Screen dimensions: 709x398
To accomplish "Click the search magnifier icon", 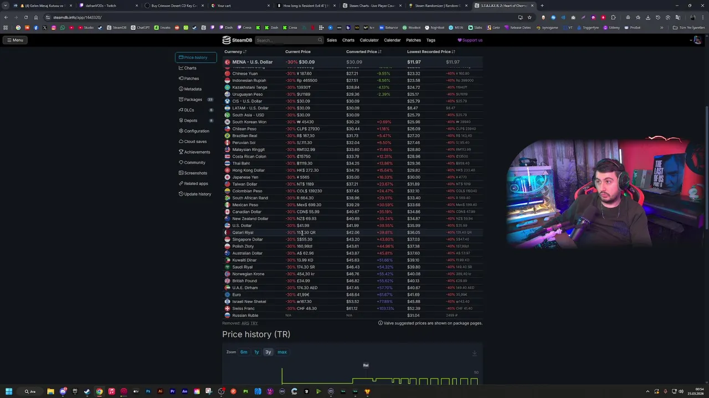I will click(x=320, y=40).
